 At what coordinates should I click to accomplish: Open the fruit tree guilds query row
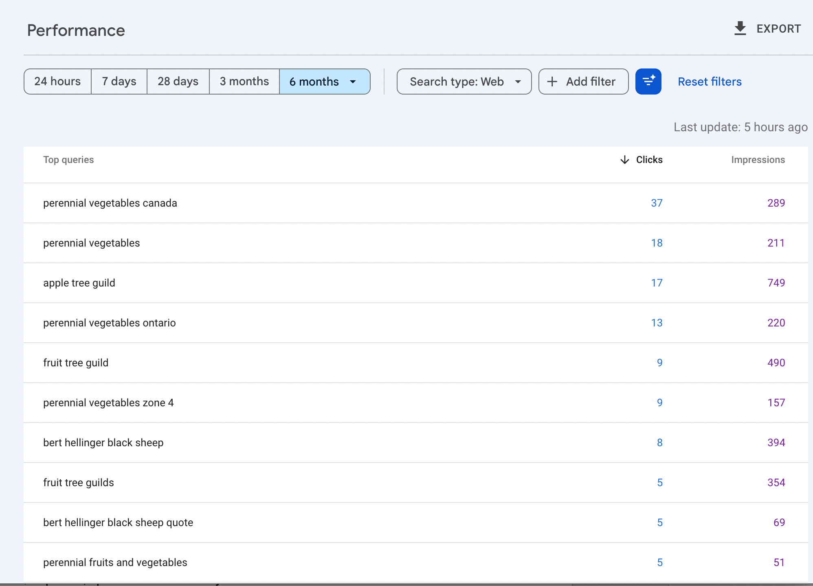[x=78, y=482]
